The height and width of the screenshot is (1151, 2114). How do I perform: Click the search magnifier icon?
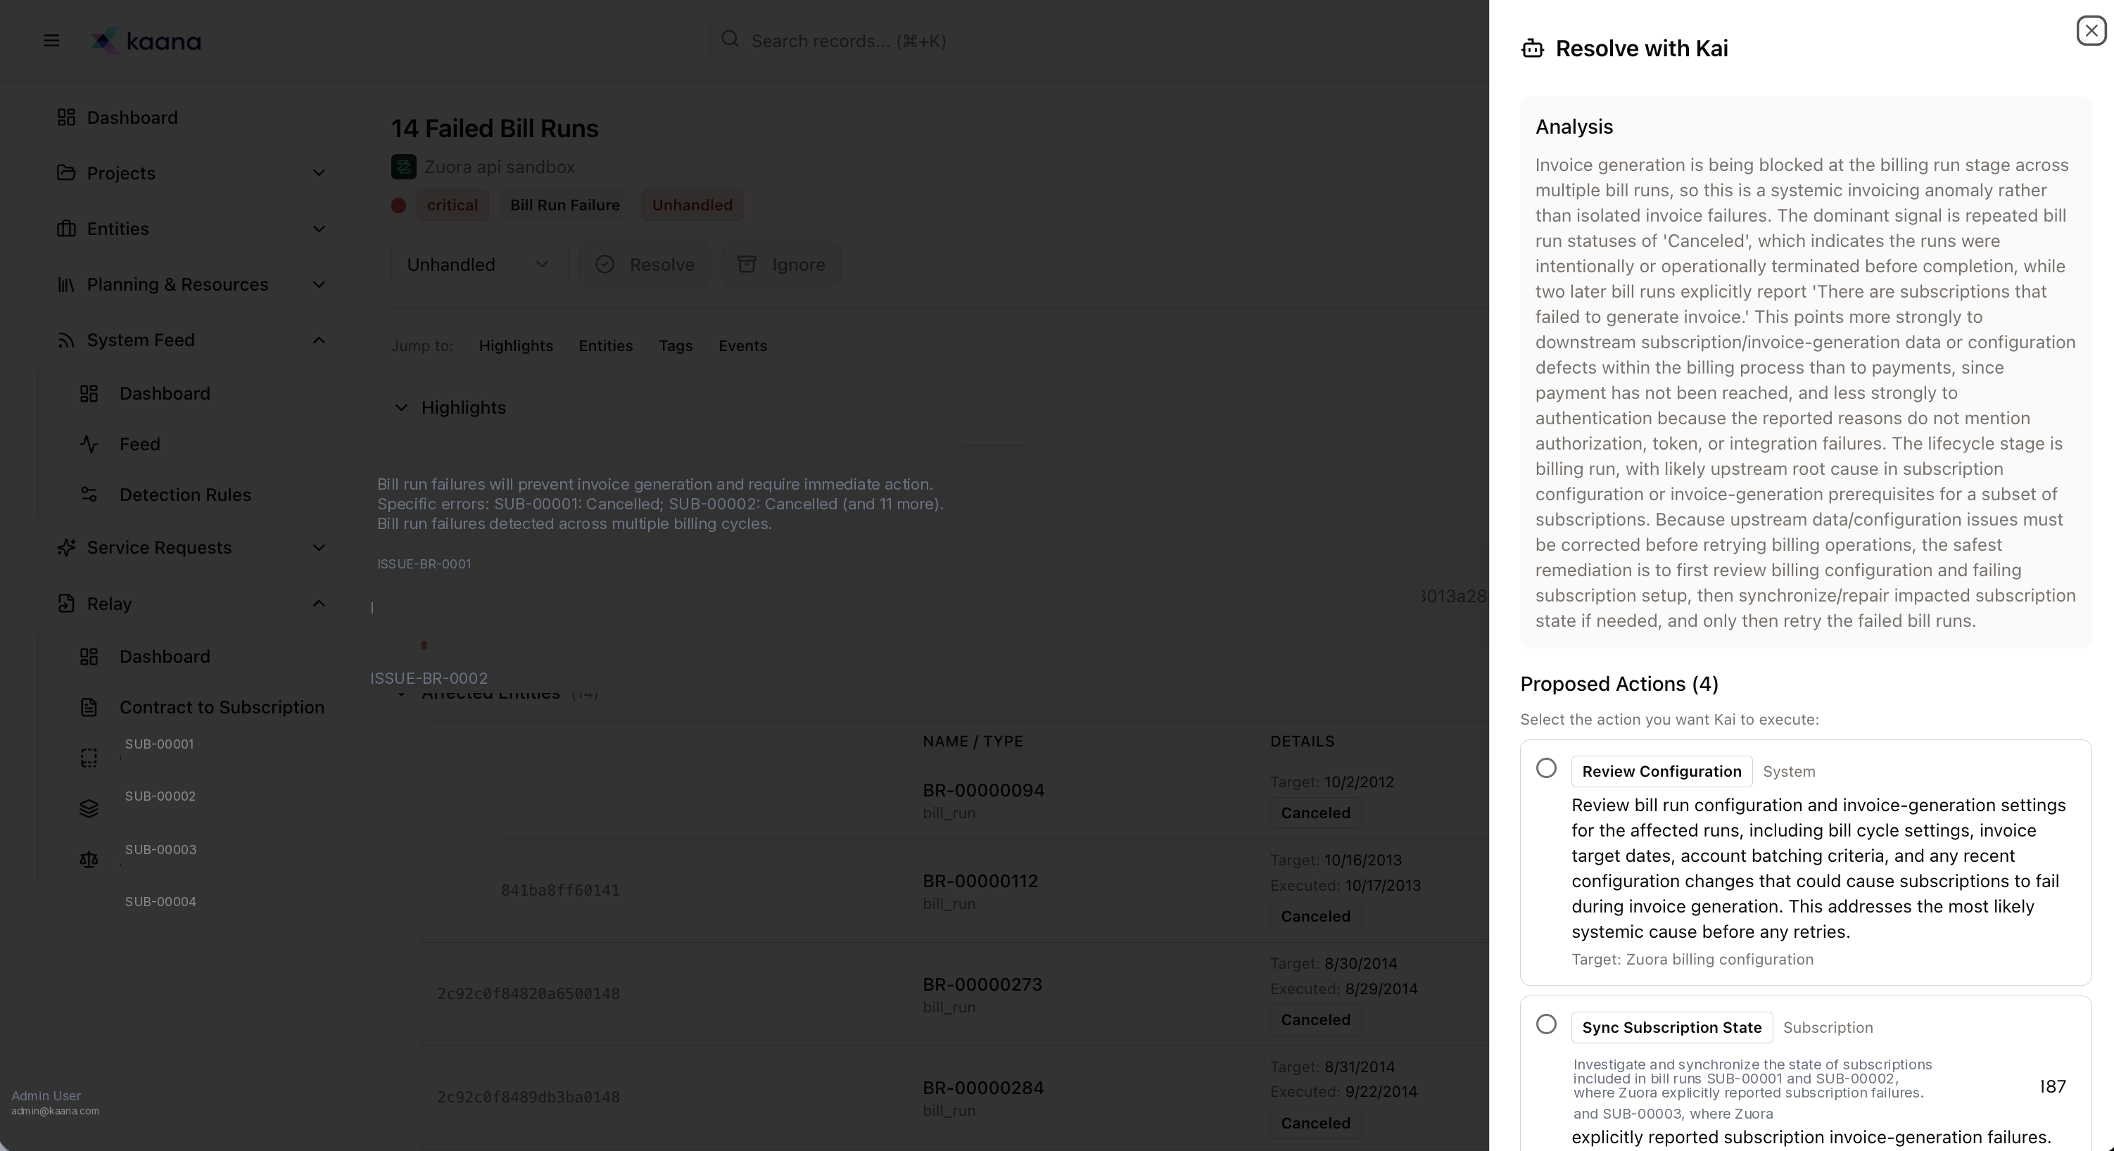(x=730, y=39)
